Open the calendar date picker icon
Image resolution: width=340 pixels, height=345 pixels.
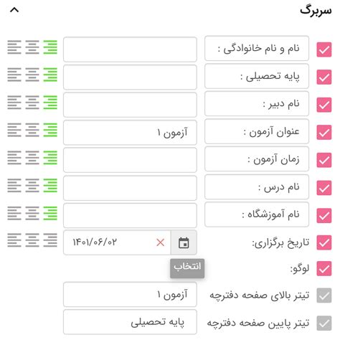point(184,242)
